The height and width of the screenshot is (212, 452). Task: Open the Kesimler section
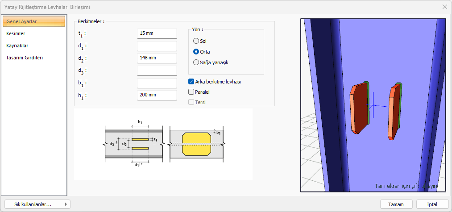[x=34, y=33]
